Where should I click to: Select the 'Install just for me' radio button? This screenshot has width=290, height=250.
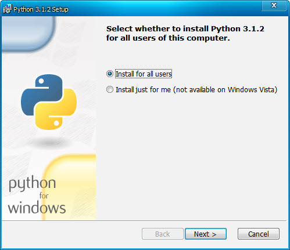110,89
